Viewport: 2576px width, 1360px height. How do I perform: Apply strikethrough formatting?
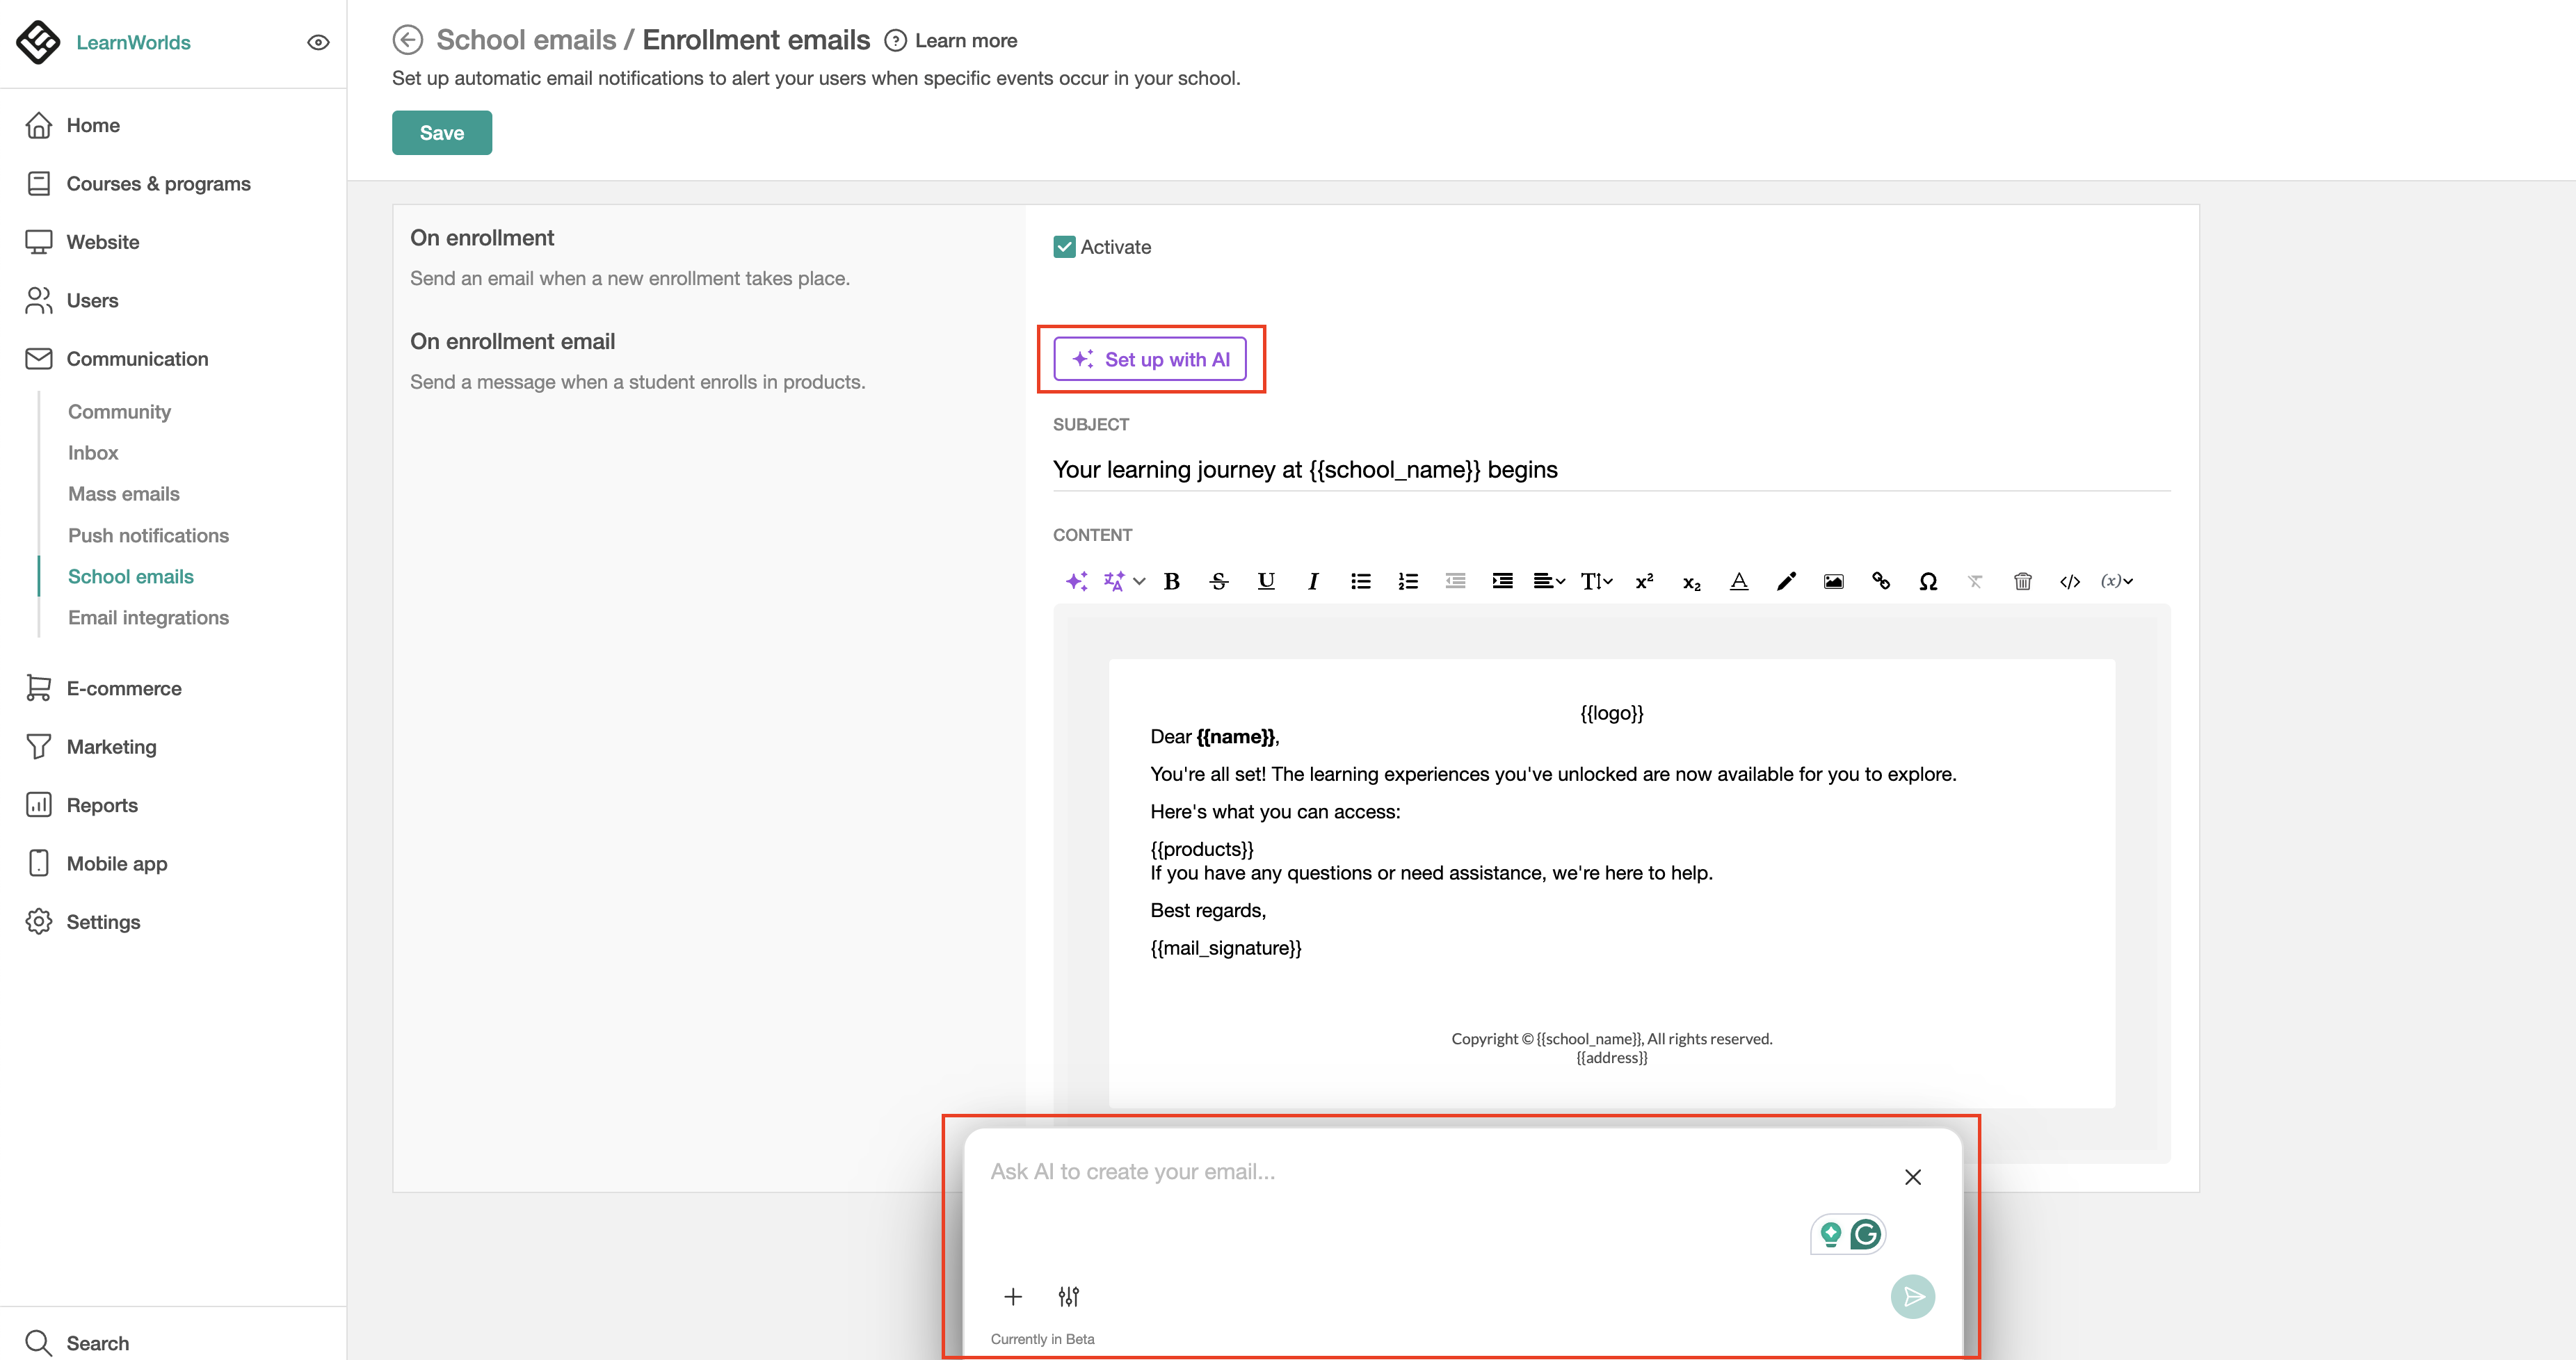point(1219,581)
